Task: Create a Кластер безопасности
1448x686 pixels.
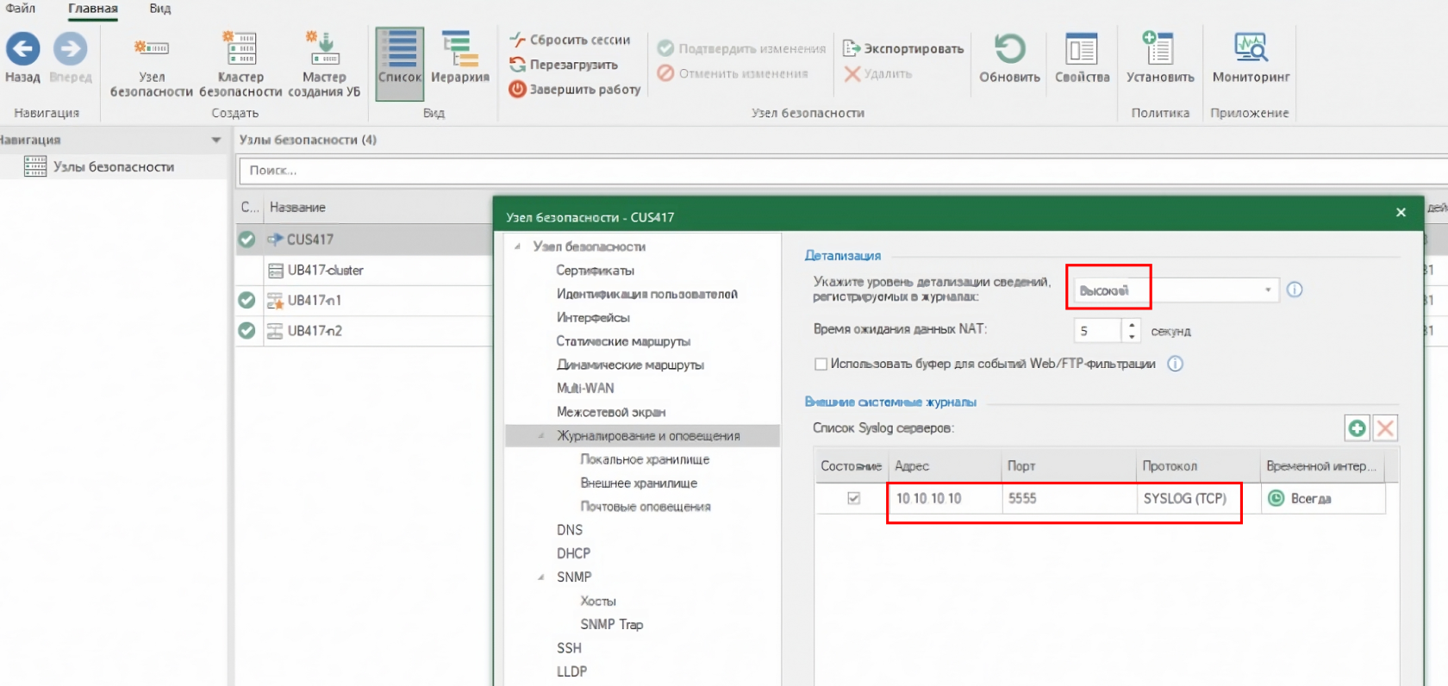Action: coord(240,64)
